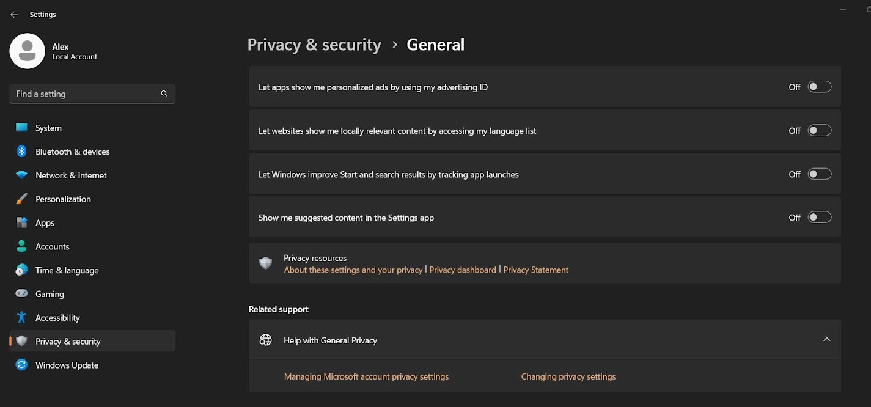This screenshot has width=871, height=407.
Task: Turn on the language list content toggle
Action: [x=819, y=130]
